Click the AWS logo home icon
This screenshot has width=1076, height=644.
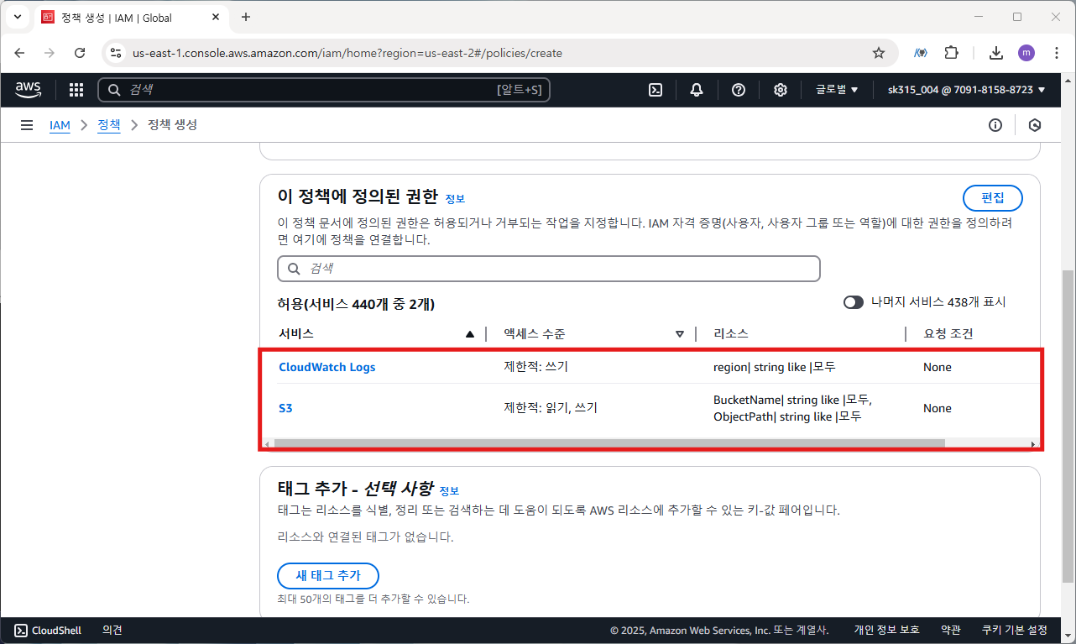(x=28, y=89)
